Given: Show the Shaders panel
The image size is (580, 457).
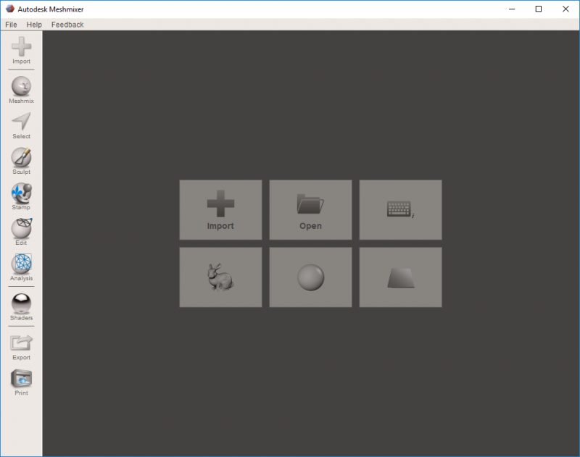Looking at the screenshot, I should [x=21, y=307].
